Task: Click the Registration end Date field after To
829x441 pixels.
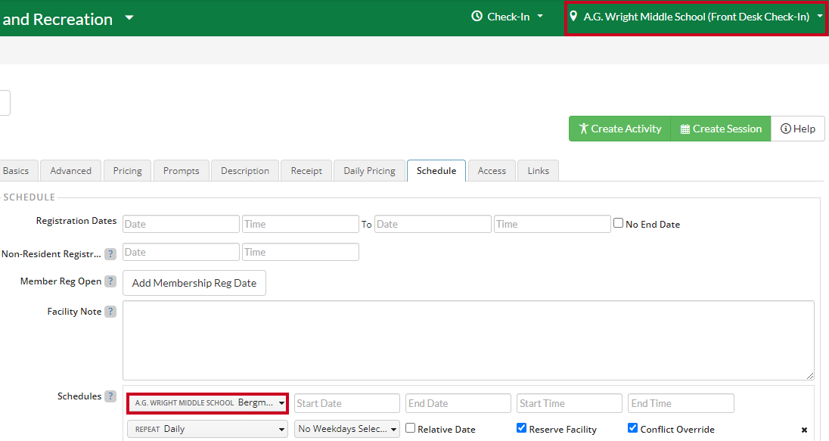Action: tap(433, 224)
